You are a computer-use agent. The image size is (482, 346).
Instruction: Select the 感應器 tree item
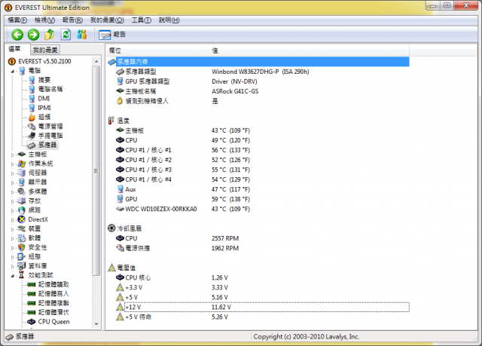point(47,145)
